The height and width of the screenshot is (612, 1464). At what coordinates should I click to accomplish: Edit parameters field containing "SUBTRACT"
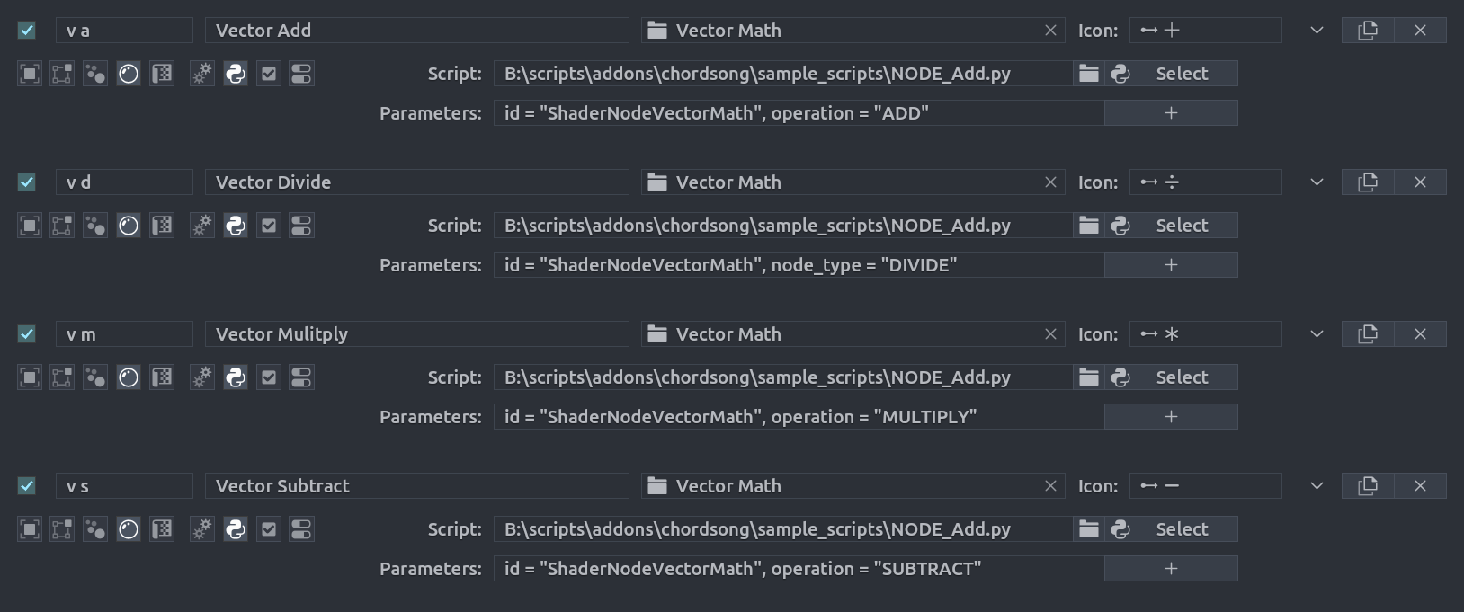click(799, 569)
